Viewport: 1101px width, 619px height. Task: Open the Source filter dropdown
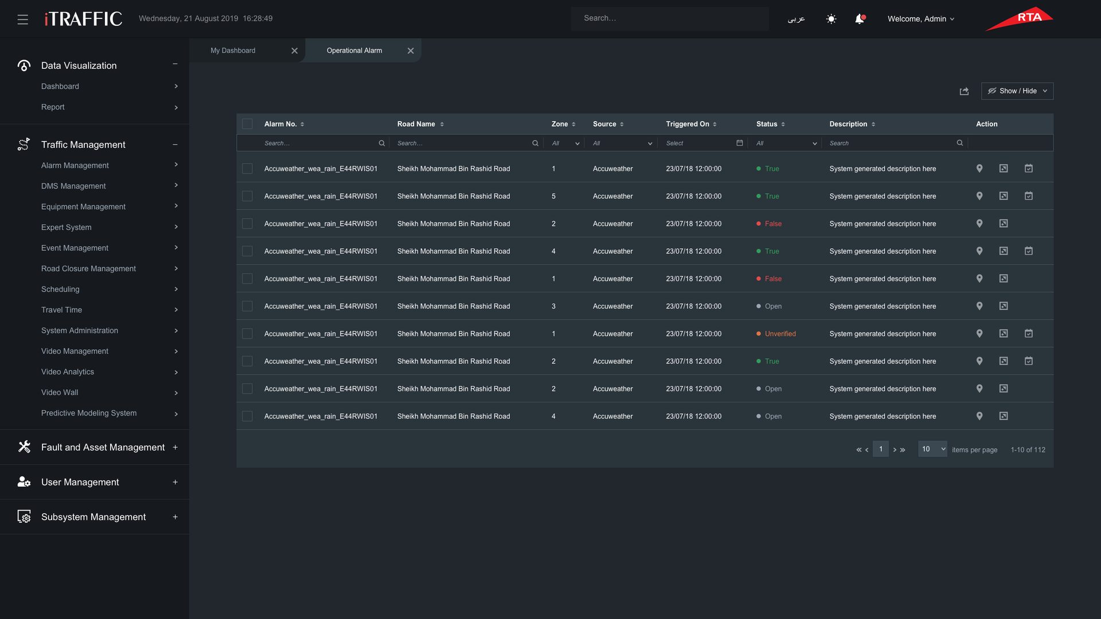coord(622,143)
